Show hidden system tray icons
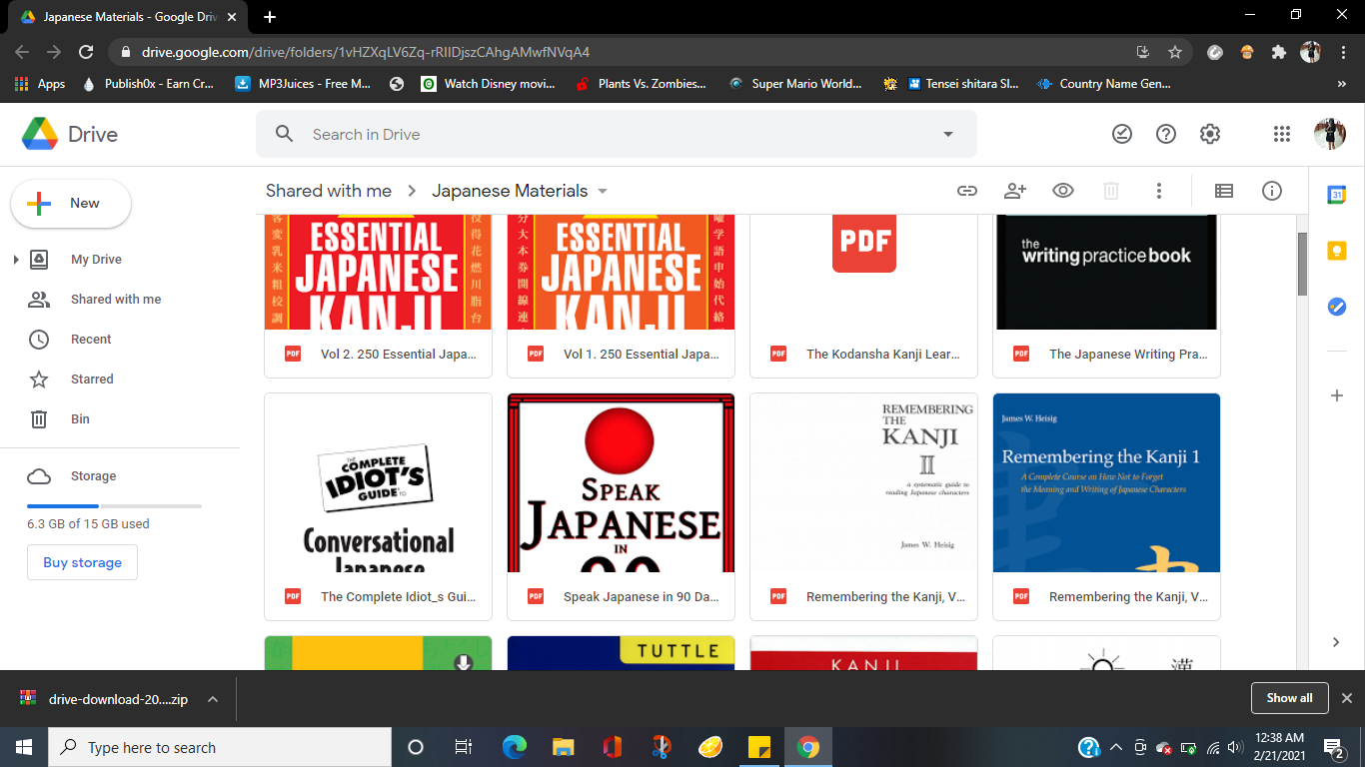This screenshot has width=1365, height=767. coord(1115,747)
